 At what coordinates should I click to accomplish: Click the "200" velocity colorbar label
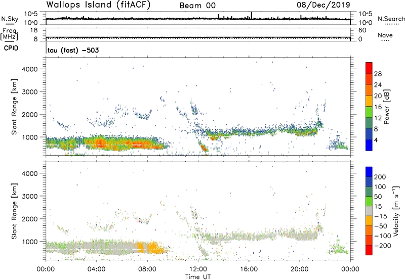coord(380,177)
